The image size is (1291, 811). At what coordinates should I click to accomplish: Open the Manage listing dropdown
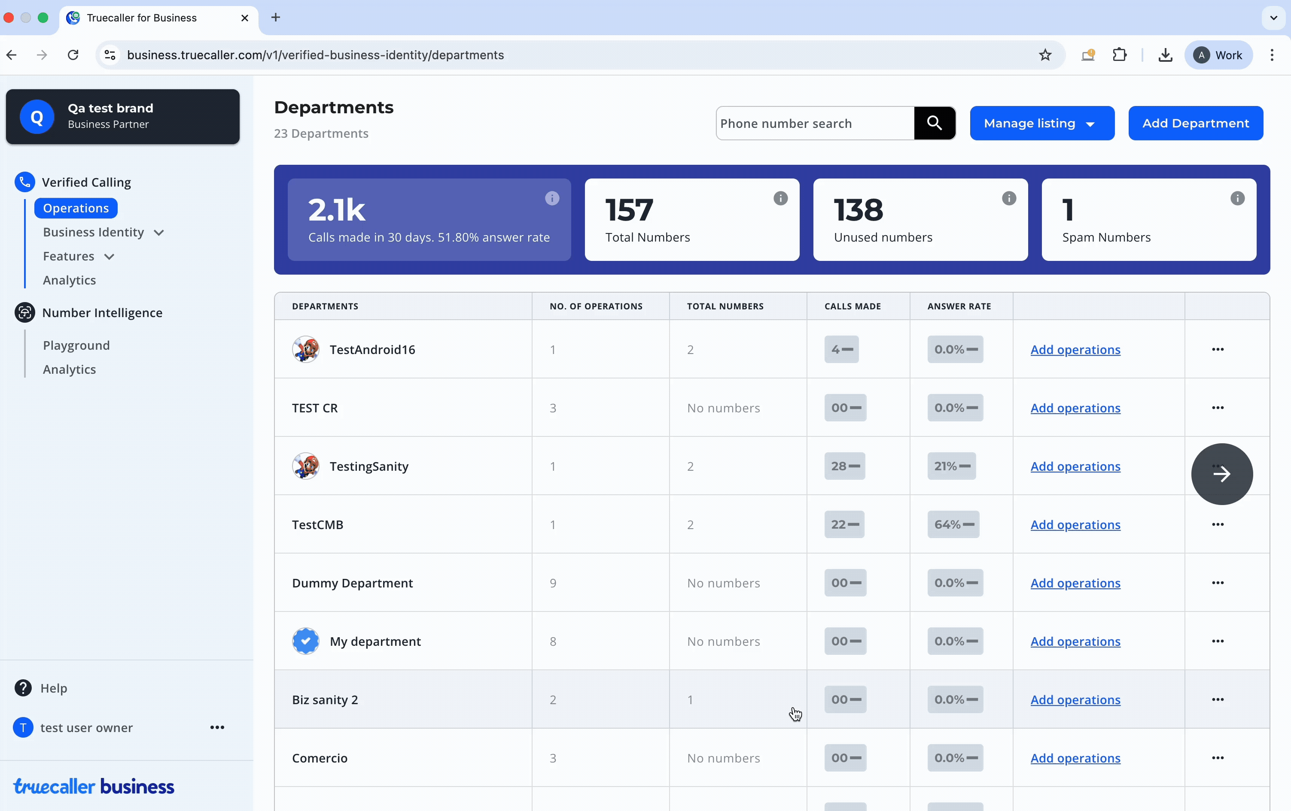tap(1041, 123)
